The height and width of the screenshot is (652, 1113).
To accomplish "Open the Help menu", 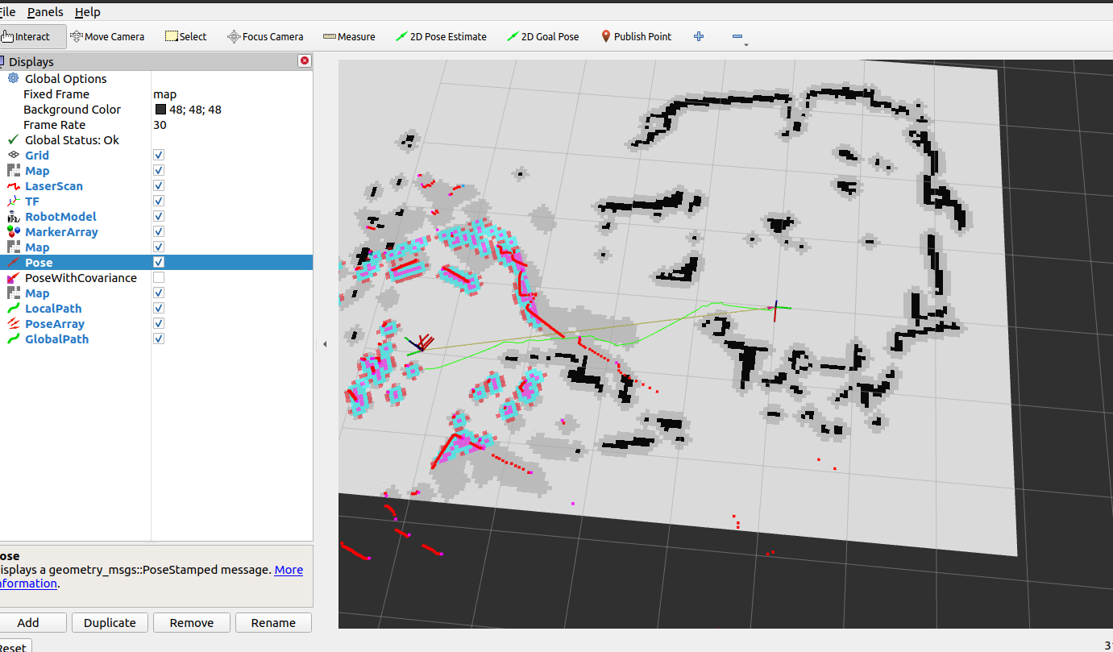I will pyautogui.click(x=87, y=12).
